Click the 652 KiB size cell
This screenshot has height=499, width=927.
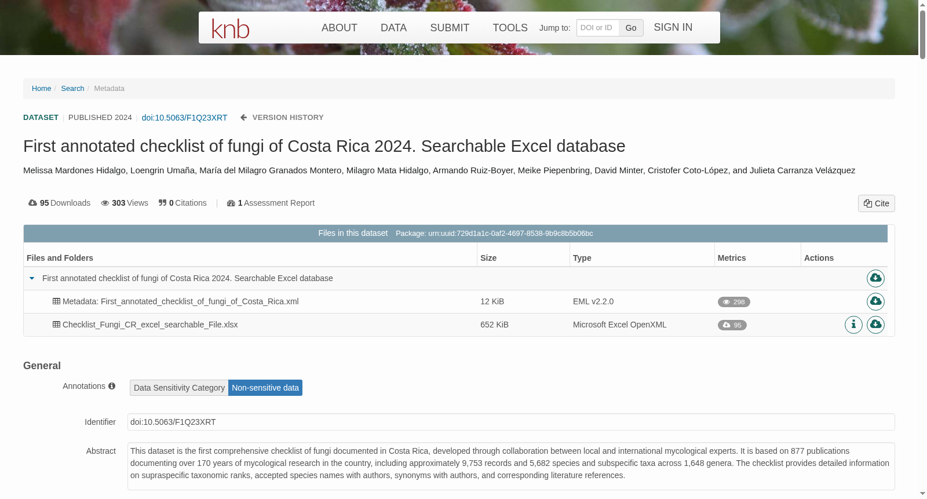click(x=494, y=325)
